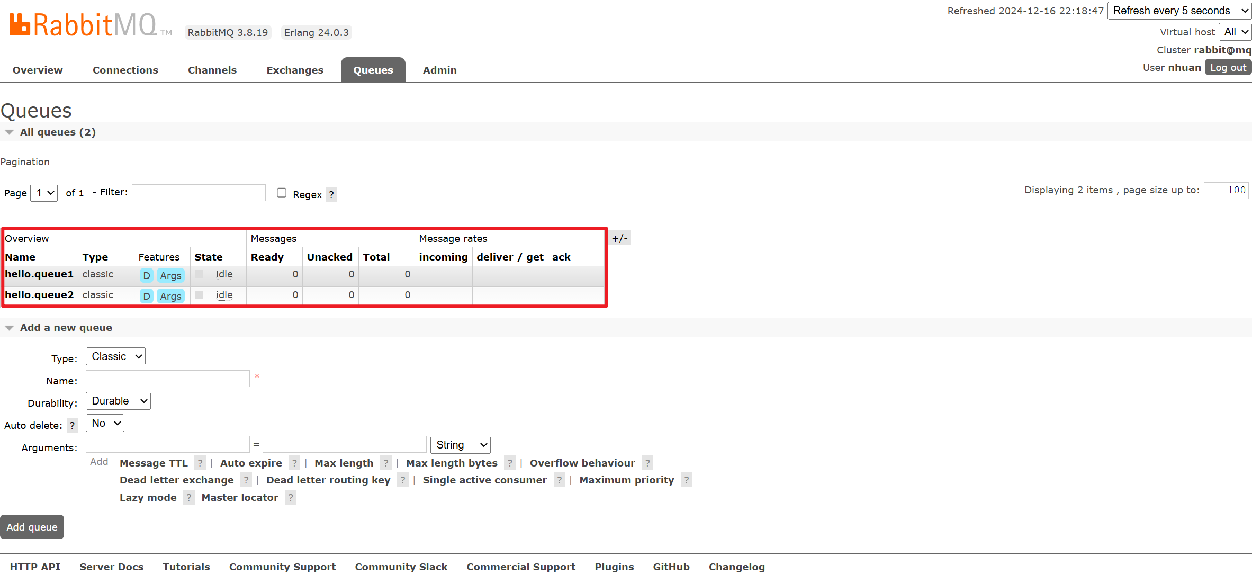This screenshot has width=1252, height=583.
Task: Show Max length help question mark
Action: [x=386, y=463]
